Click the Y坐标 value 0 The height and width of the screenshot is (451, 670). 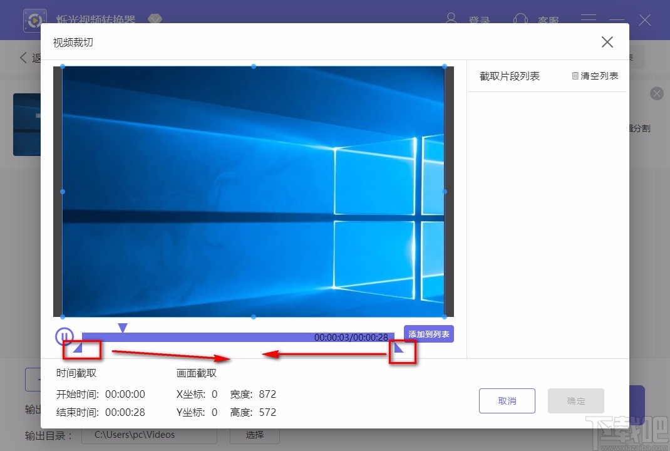click(x=215, y=413)
